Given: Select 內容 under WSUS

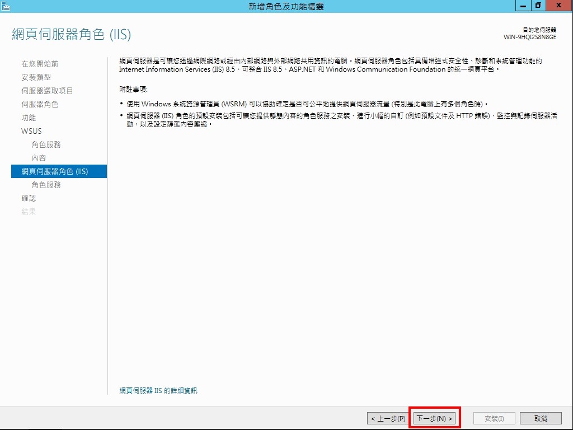Looking at the screenshot, I should (39, 158).
